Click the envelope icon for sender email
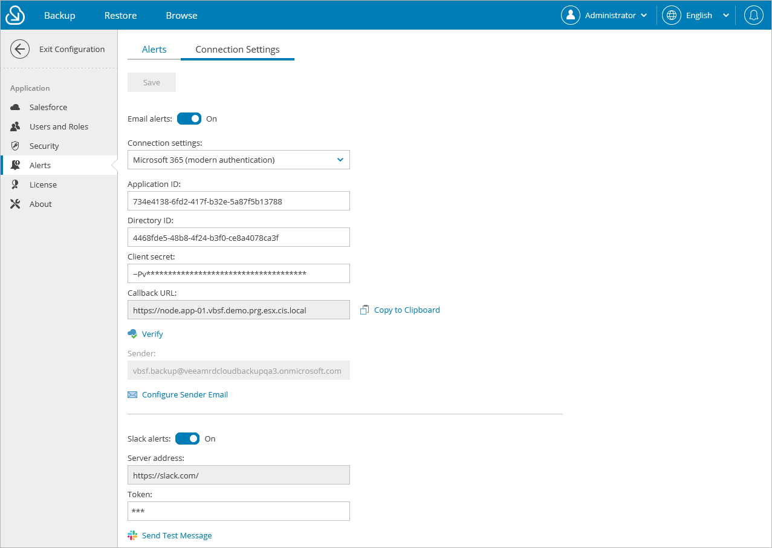 [x=132, y=394]
